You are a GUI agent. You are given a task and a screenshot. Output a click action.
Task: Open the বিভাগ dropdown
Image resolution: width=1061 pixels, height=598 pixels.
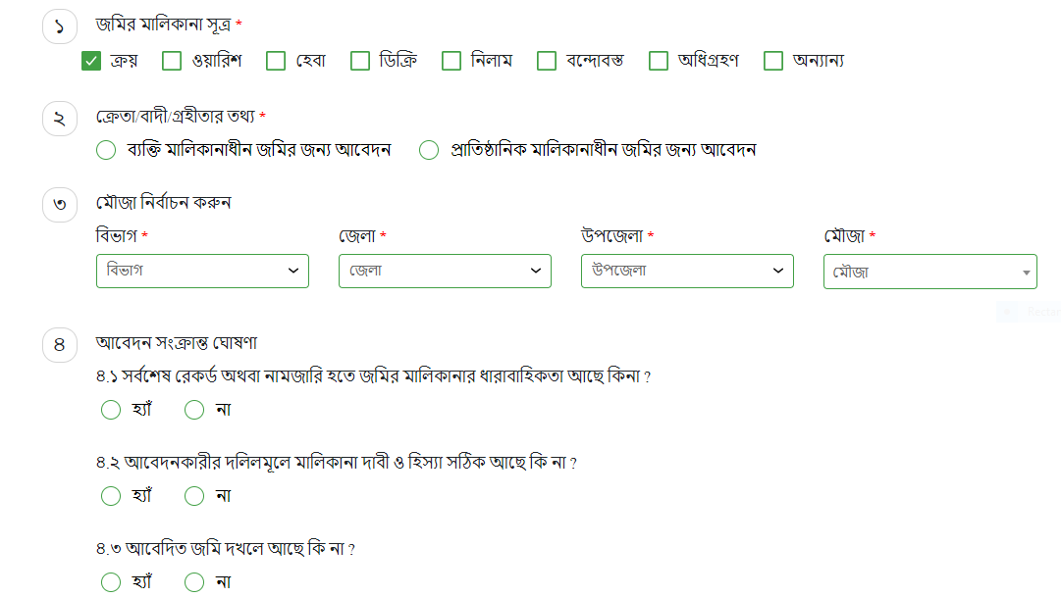point(202,271)
